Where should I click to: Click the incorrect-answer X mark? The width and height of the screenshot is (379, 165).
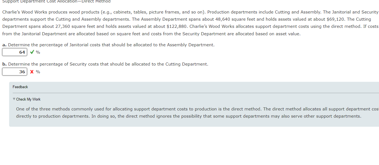[x=31, y=72]
